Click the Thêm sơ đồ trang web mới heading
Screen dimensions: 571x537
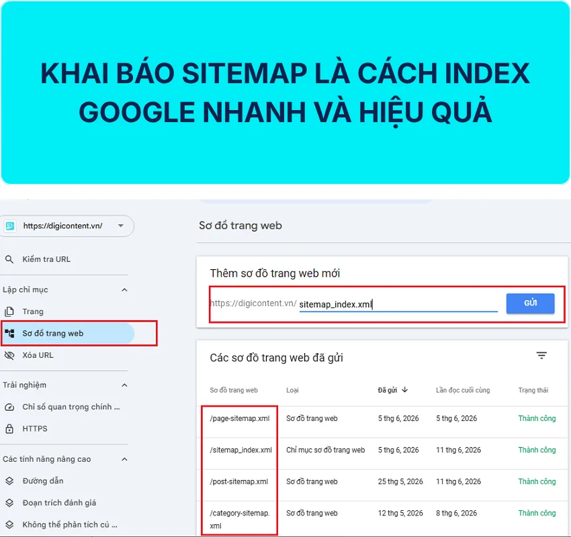pos(275,274)
